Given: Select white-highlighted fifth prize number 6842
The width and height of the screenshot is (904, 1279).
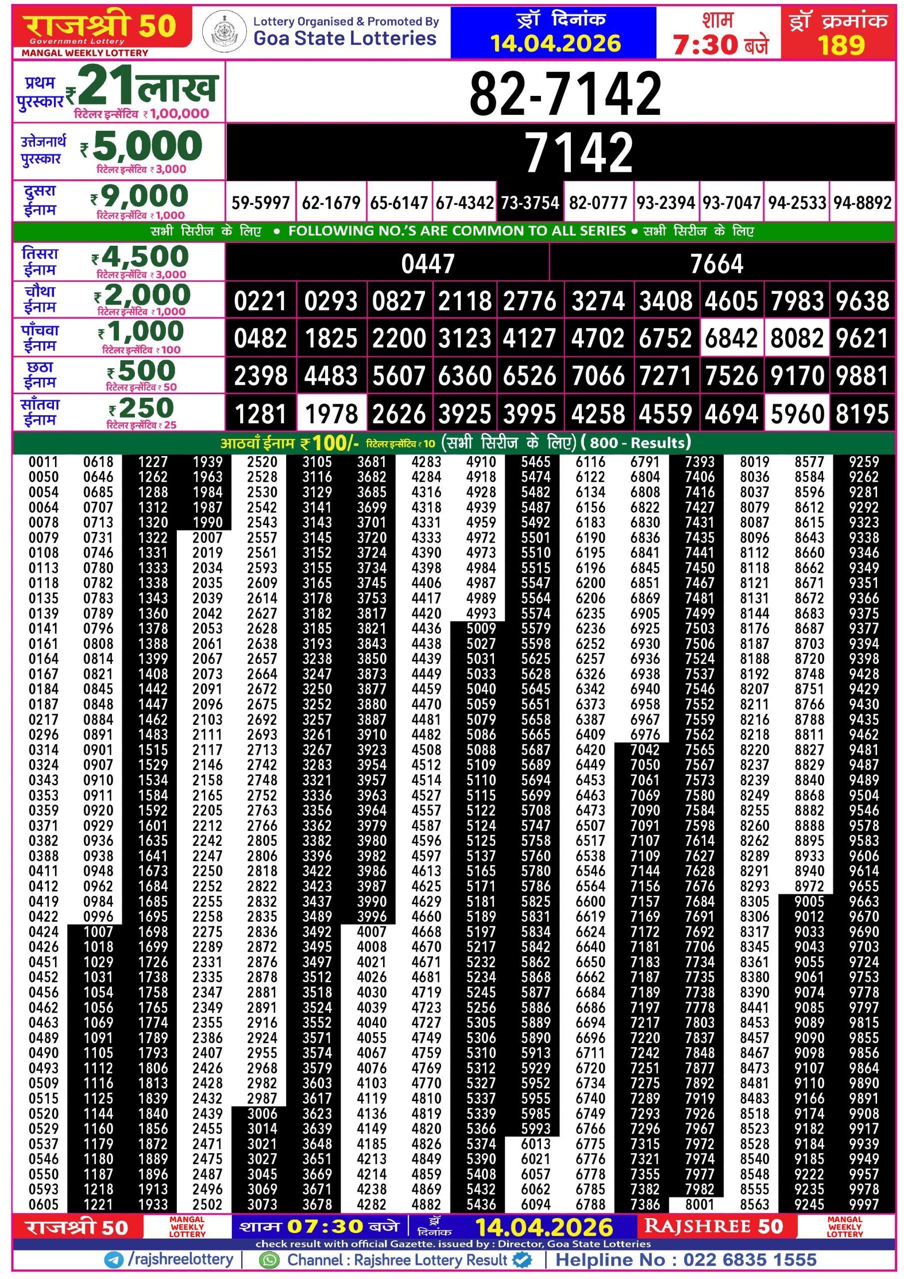Looking at the screenshot, I should point(731,338).
